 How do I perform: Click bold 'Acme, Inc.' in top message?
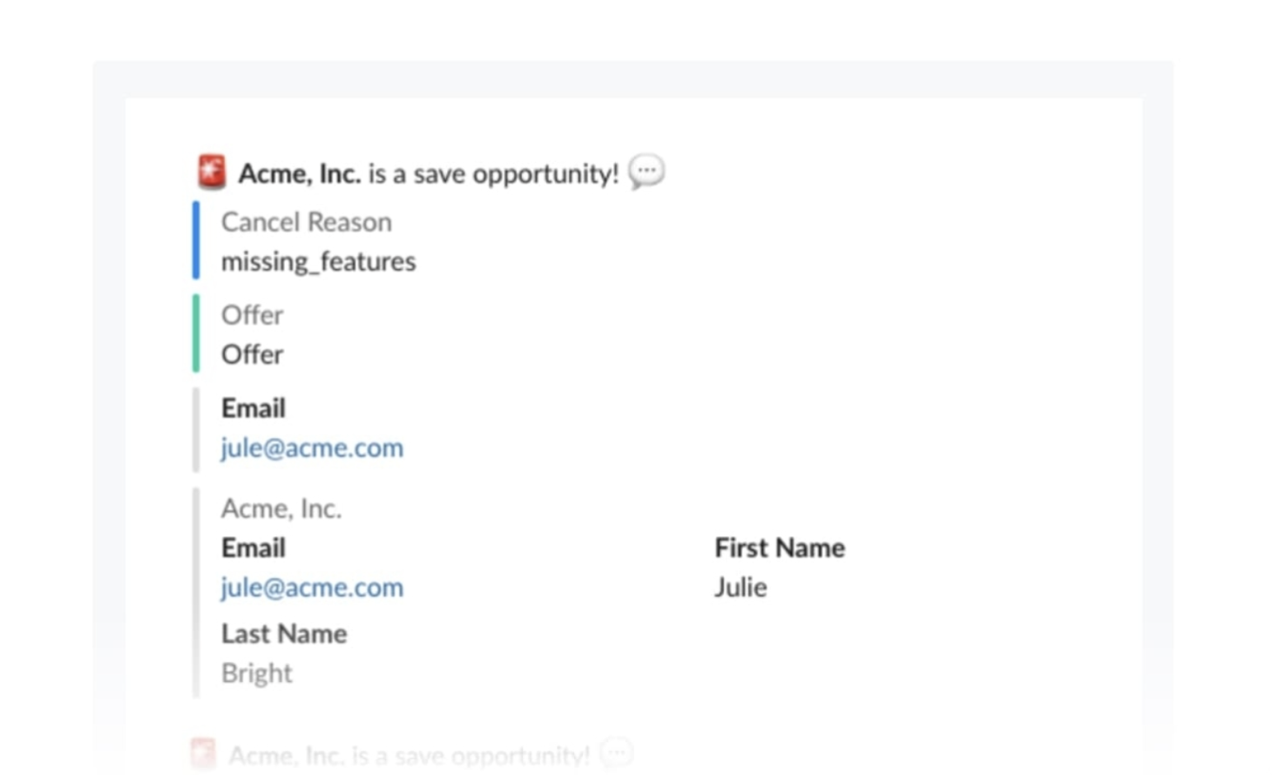299,174
